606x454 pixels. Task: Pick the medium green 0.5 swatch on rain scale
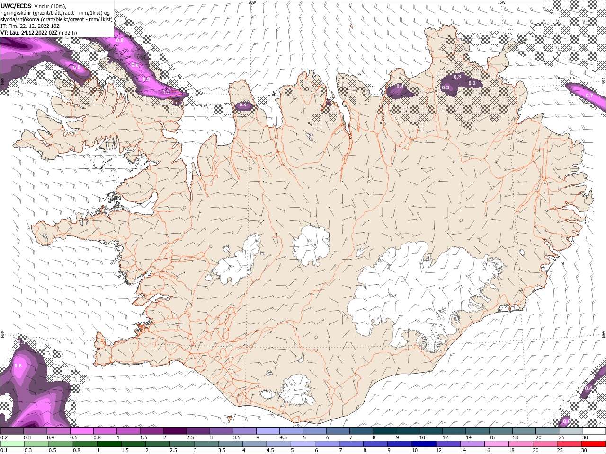coord(60,444)
